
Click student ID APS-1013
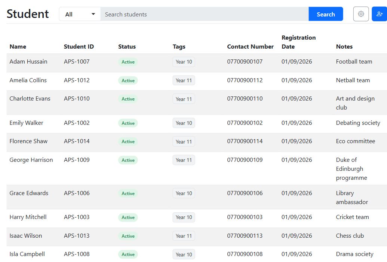pyautogui.click(x=77, y=236)
